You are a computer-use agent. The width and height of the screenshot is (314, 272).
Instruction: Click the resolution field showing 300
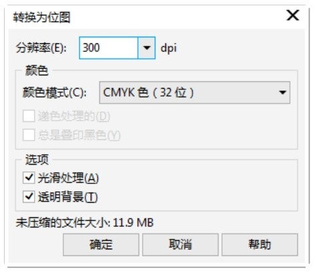click(x=109, y=48)
